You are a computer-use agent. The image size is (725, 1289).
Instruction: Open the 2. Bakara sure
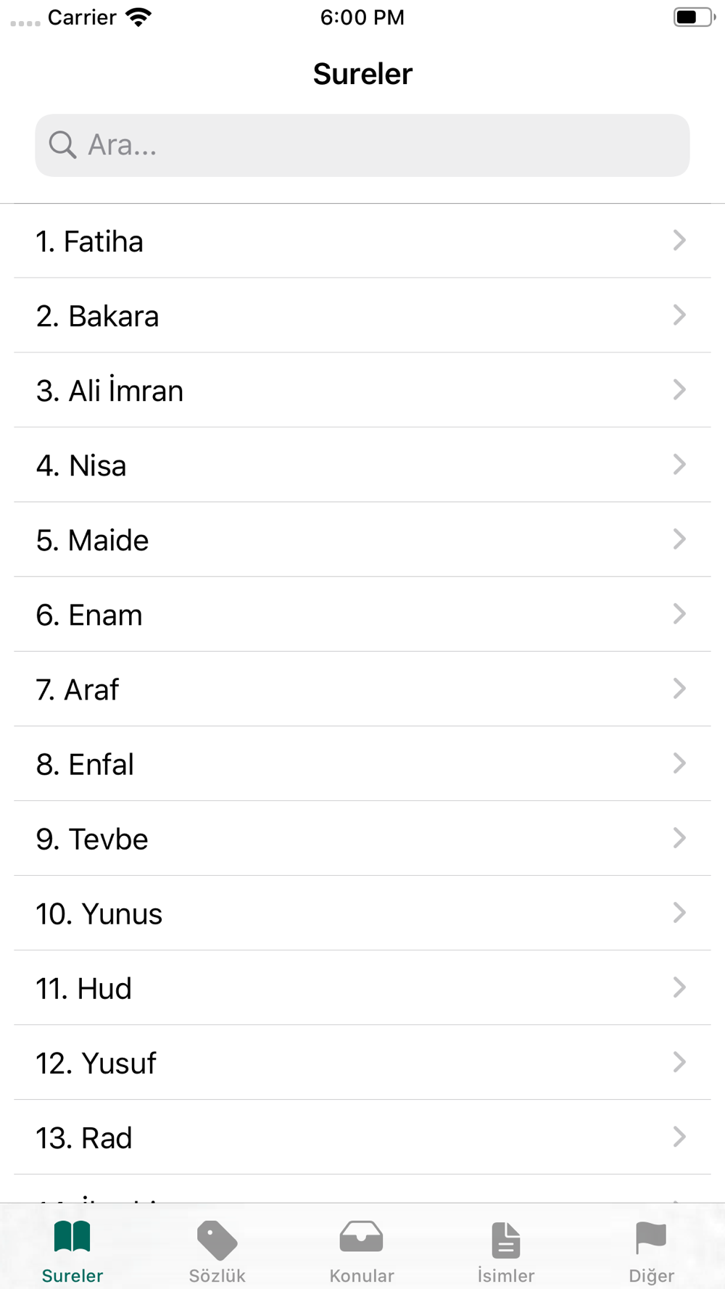coord(362,315)
